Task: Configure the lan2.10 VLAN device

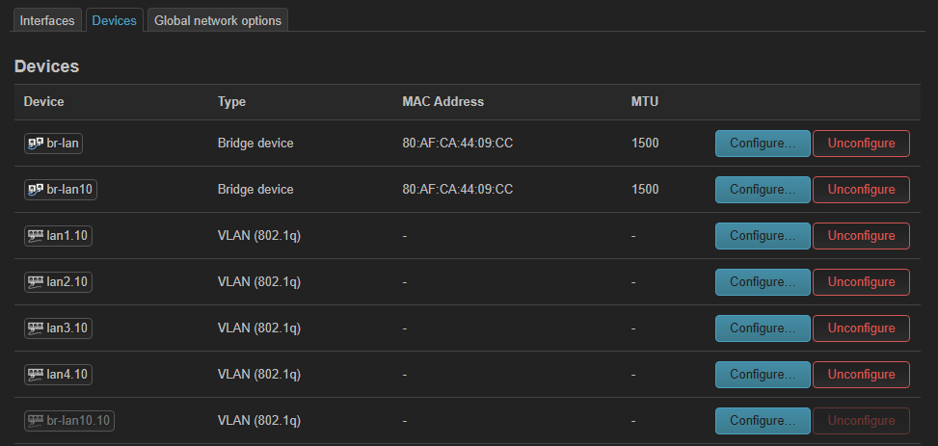Action: click(x=763, y=281)
